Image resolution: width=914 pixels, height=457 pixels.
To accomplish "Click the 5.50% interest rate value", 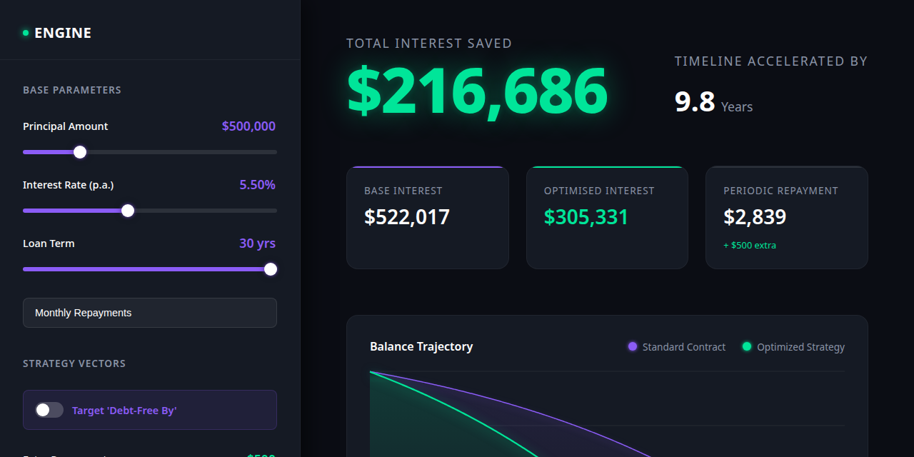I will pos(257,185).
